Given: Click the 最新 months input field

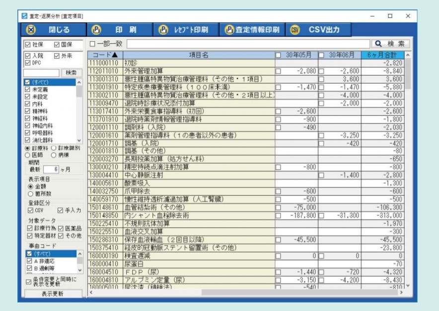Looking at the screenshot, I should tap(51, 169).
